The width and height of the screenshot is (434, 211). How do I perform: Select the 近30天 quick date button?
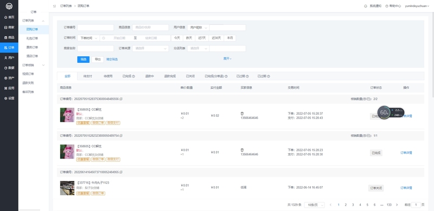click(x=216, y=38)
